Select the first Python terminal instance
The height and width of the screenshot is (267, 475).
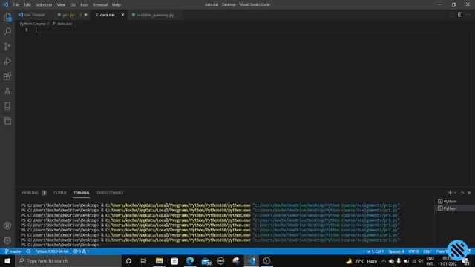point(450,201)
